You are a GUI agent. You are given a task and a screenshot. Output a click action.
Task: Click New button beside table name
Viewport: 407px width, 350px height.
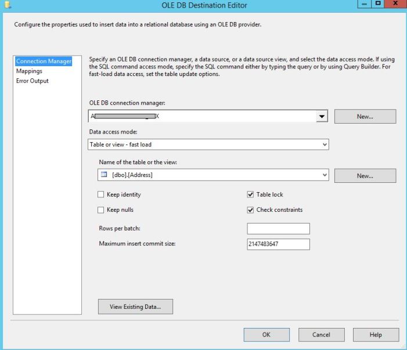(x=365, y=176)
